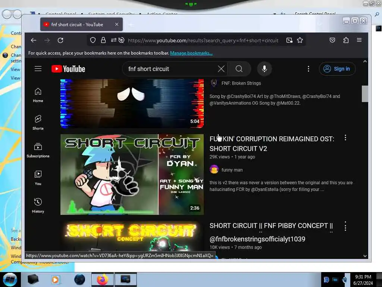Click the 10K views 7 months ago text
Screen dimensions: 382x287
click(236, 247)
